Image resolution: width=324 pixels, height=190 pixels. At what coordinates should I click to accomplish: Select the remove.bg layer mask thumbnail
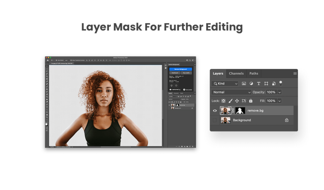240,111
